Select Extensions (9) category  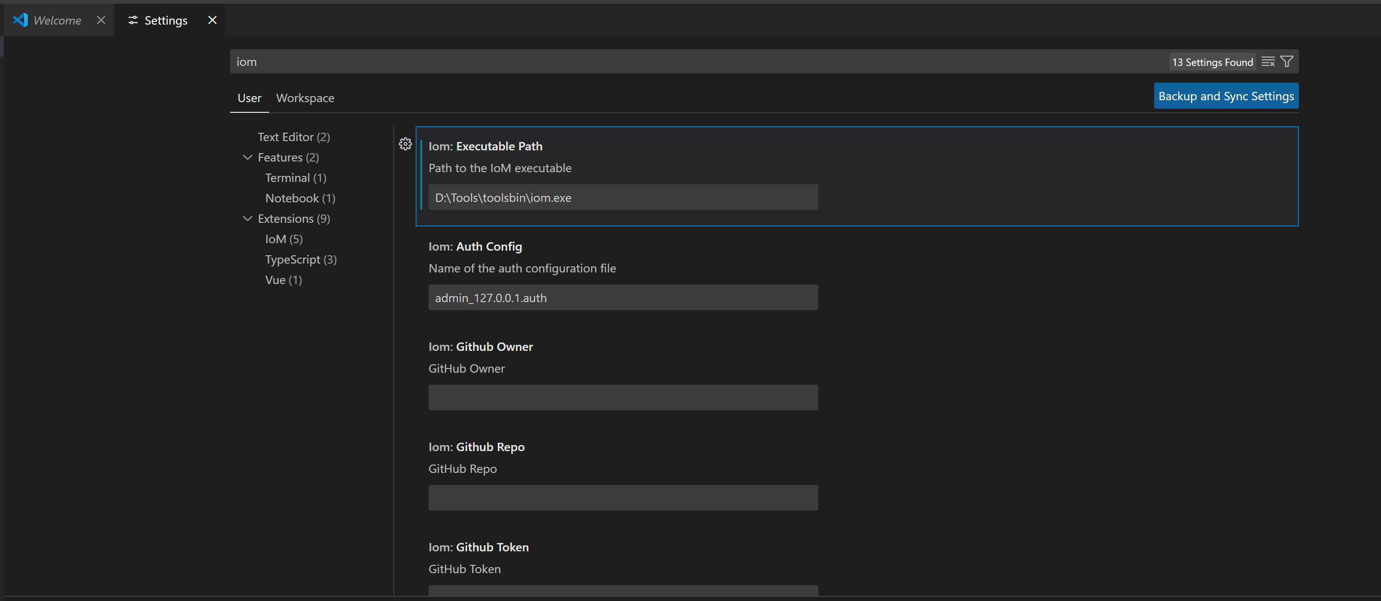[x=294, y=218]
